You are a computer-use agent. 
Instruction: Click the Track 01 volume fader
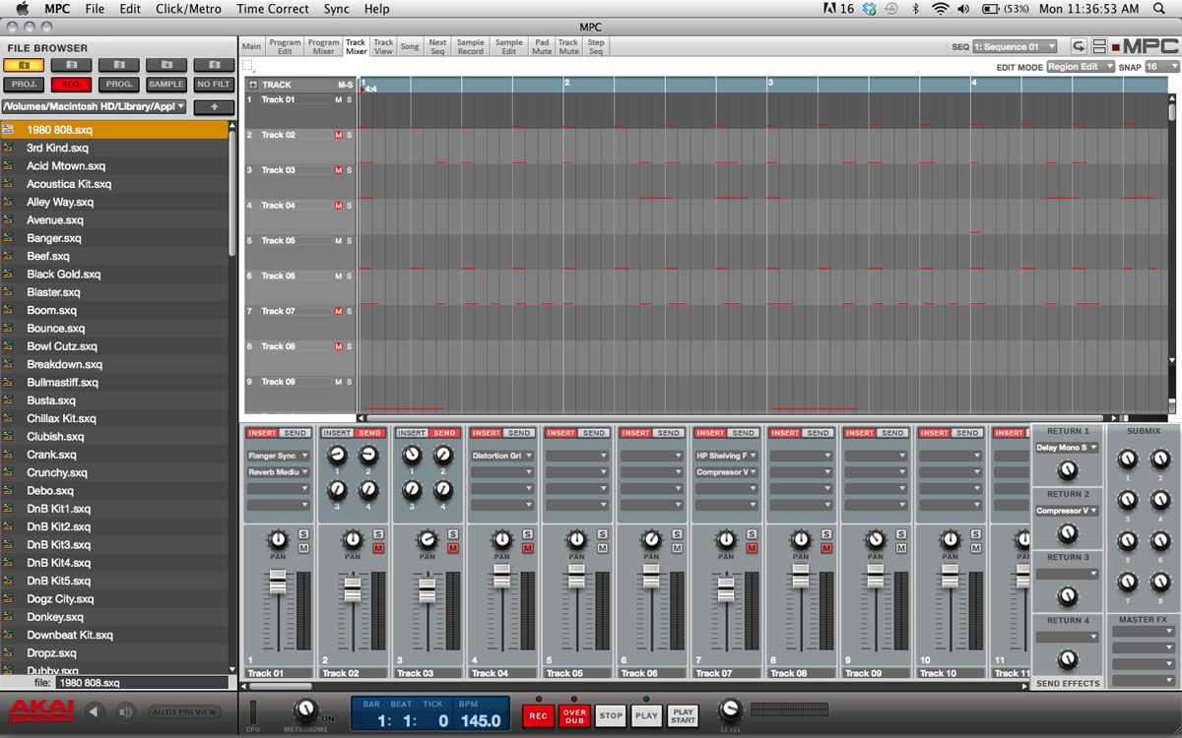point(278,581)
